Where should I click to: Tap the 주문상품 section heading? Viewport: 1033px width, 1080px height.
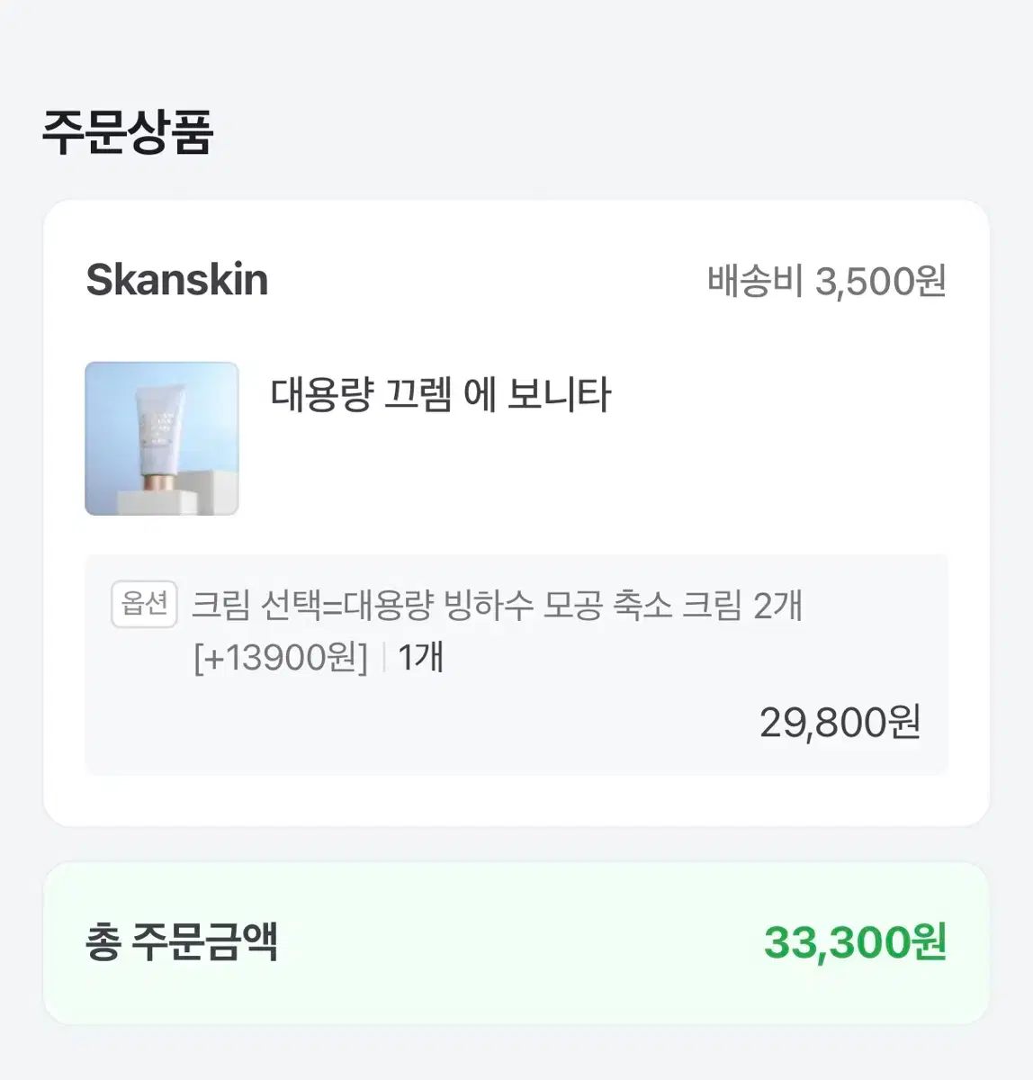(128, 131)
